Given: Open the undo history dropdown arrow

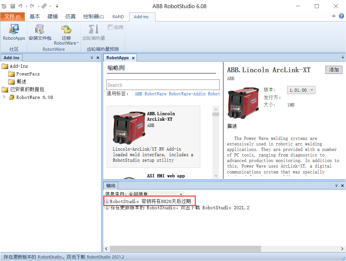Looking at the screenshot, I should 26,6.
